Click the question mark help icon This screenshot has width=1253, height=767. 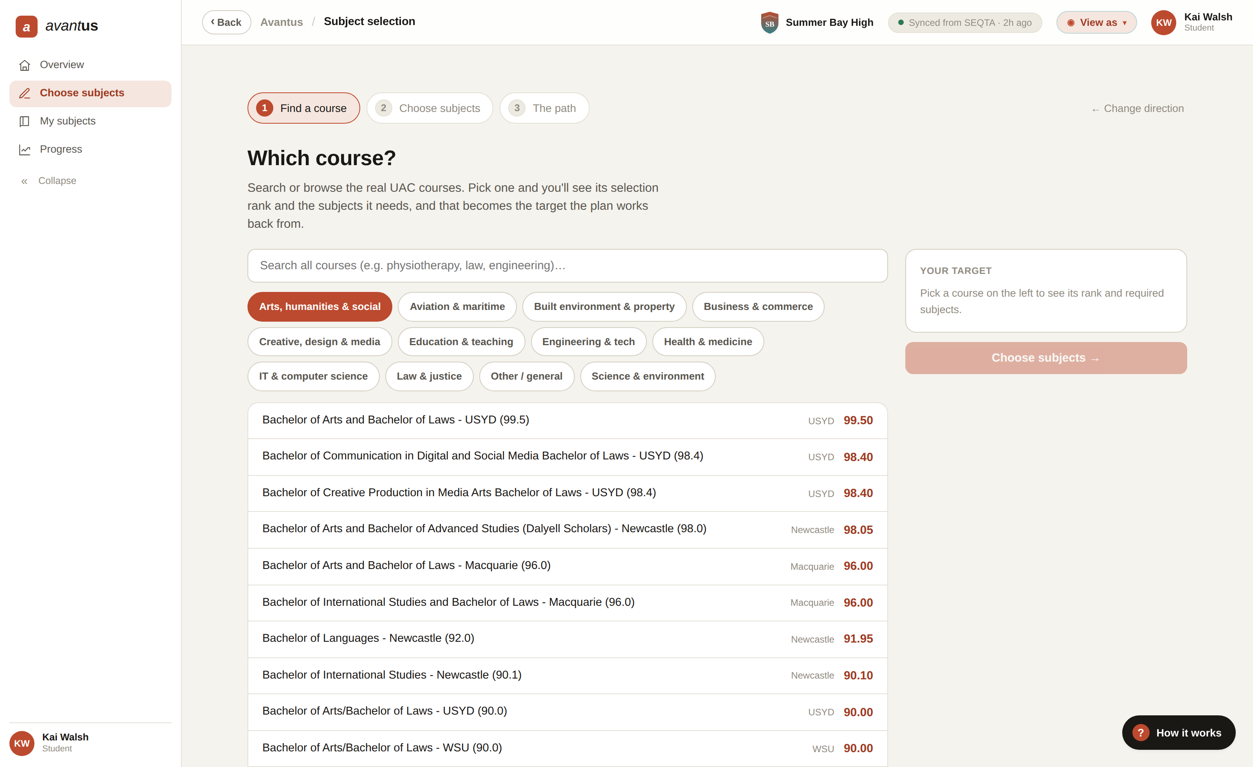[x=1141, y=733]
